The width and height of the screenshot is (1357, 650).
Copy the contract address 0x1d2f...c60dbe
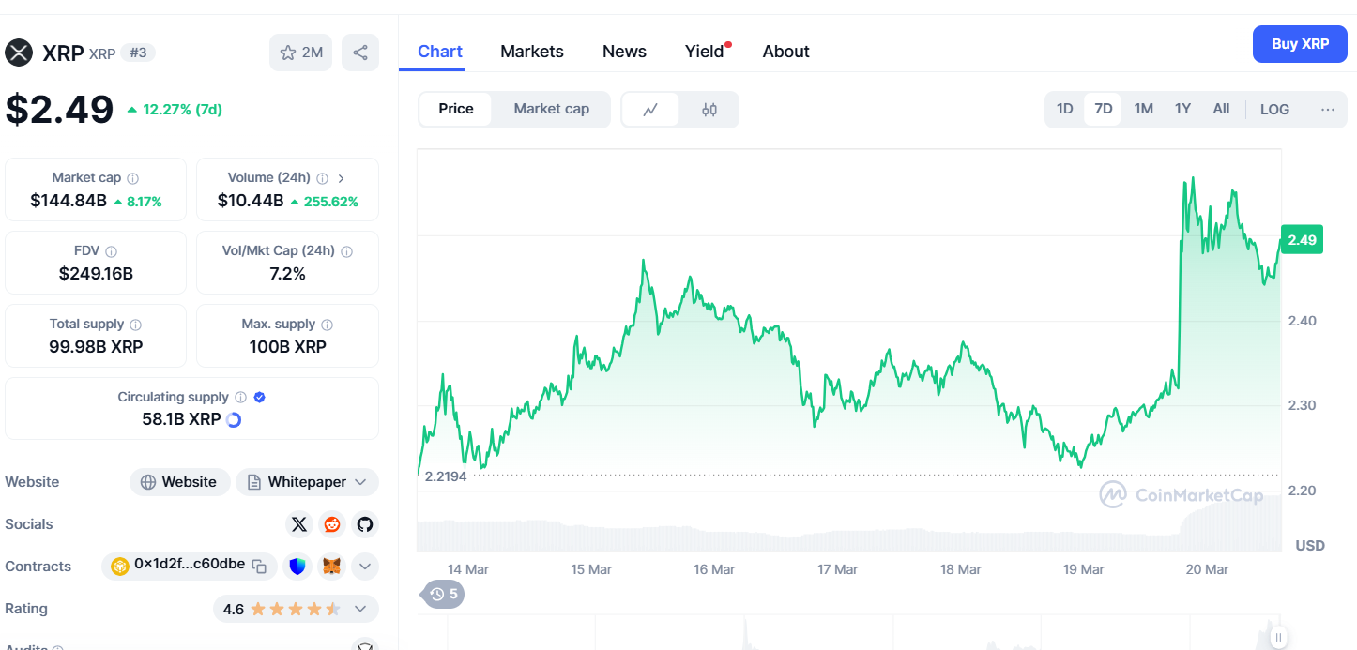pos(260,566)
